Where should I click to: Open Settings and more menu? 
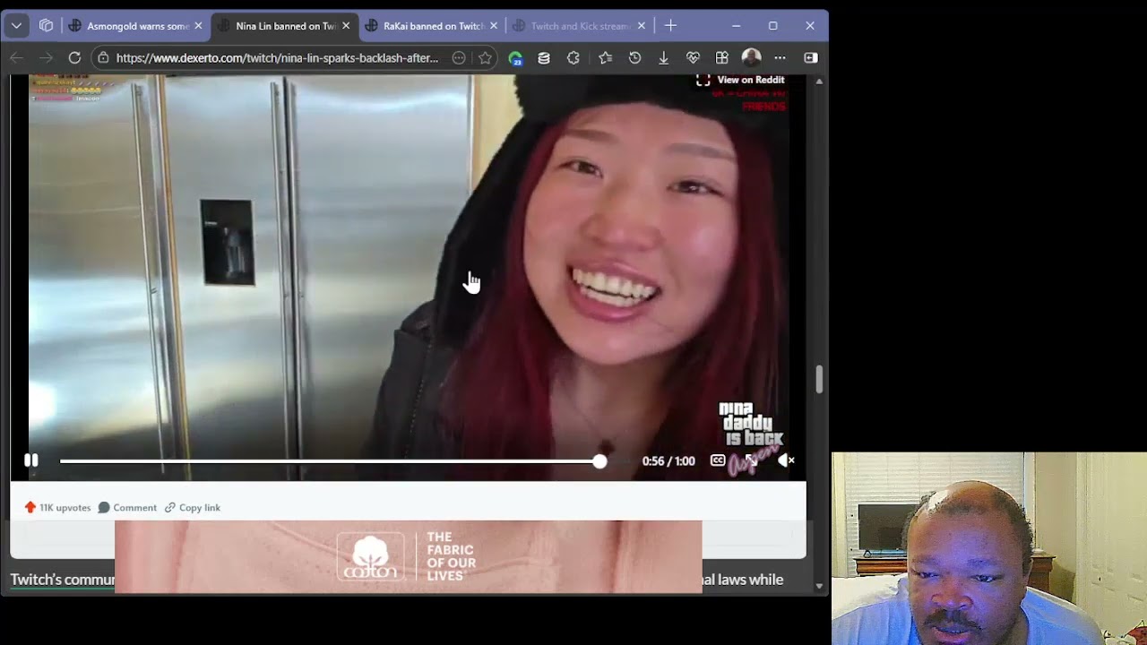(780, 57)
